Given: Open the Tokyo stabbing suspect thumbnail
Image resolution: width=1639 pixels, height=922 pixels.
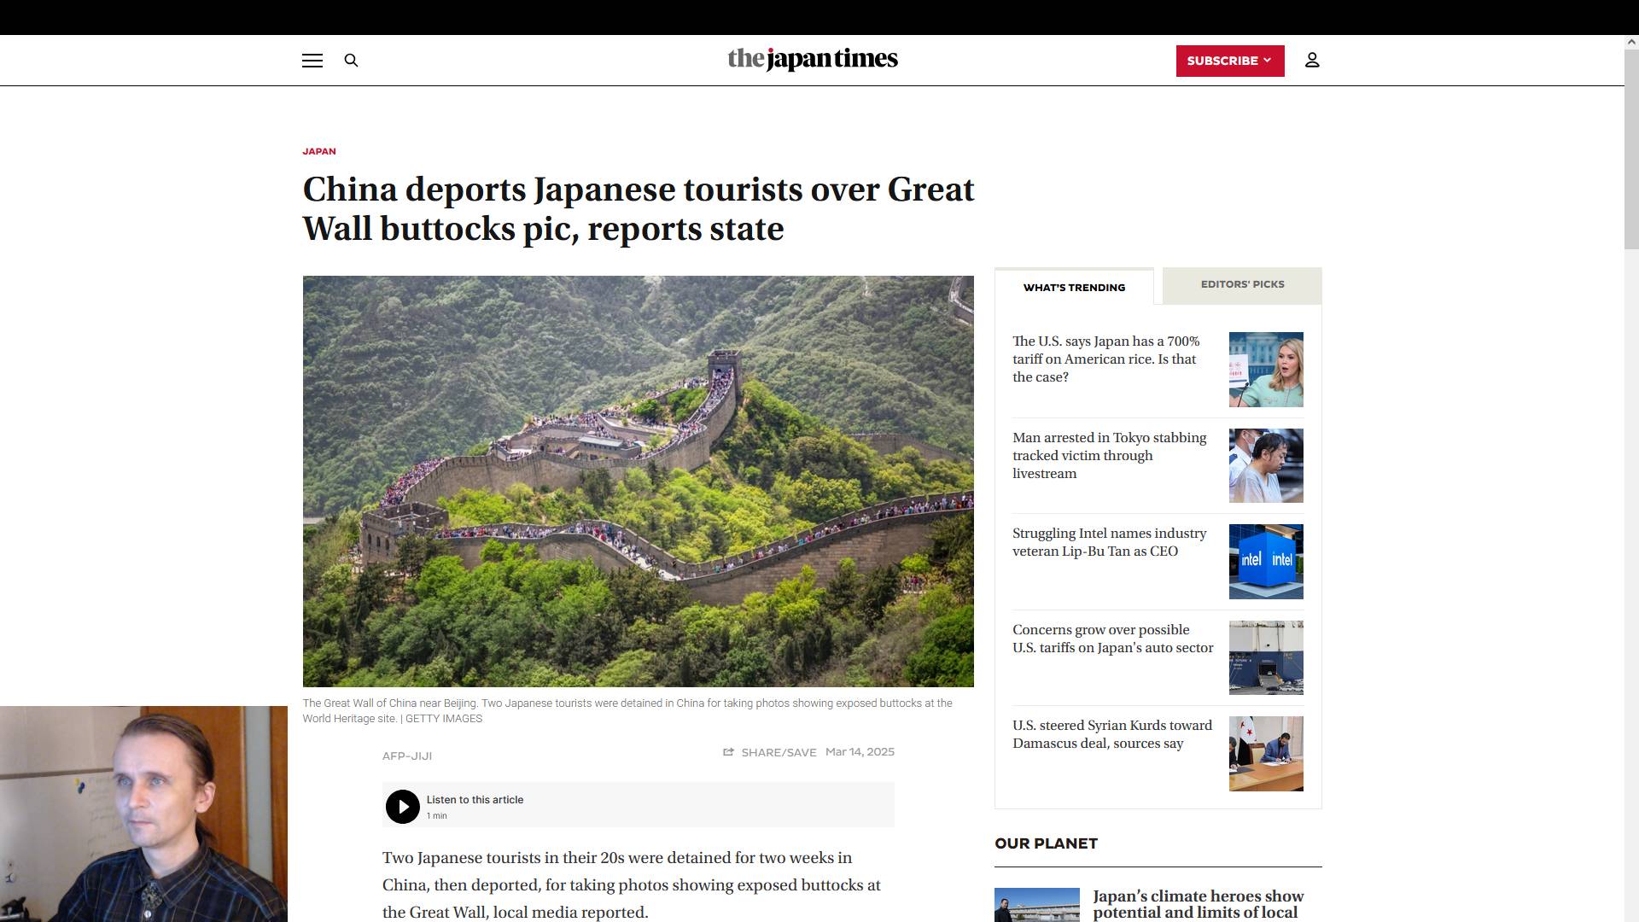Looking at the screenshot, I should [1265, 465].
